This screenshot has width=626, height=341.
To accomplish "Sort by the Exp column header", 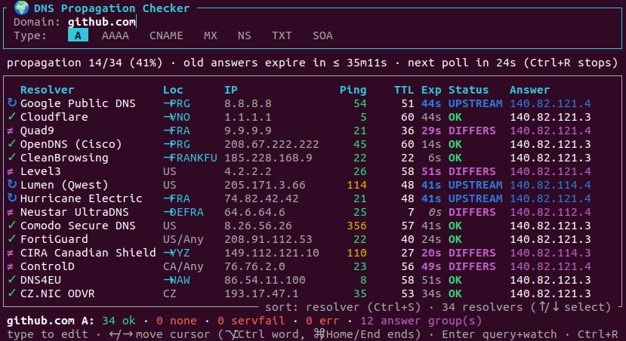I will (x=431, y=90).
